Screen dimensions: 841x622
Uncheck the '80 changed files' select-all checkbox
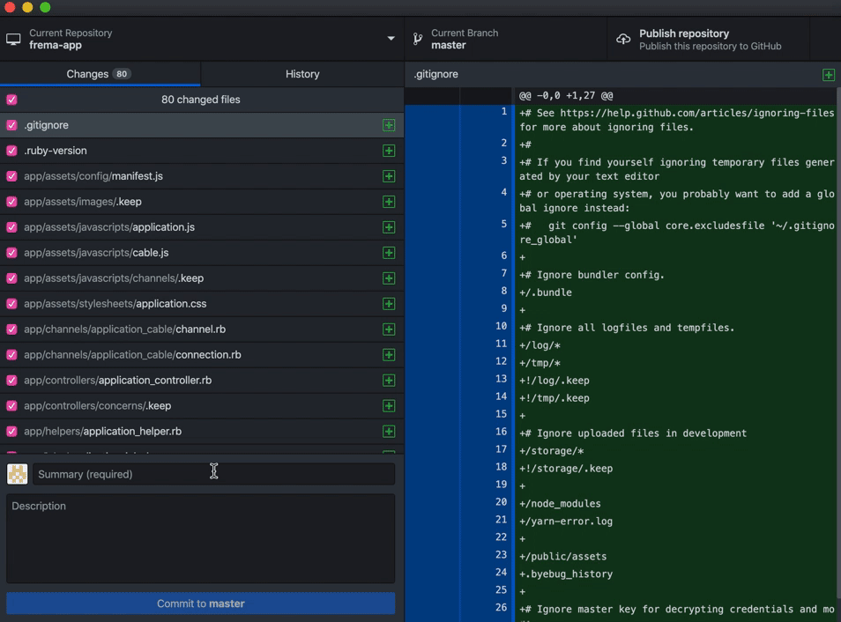coord(11,100)
